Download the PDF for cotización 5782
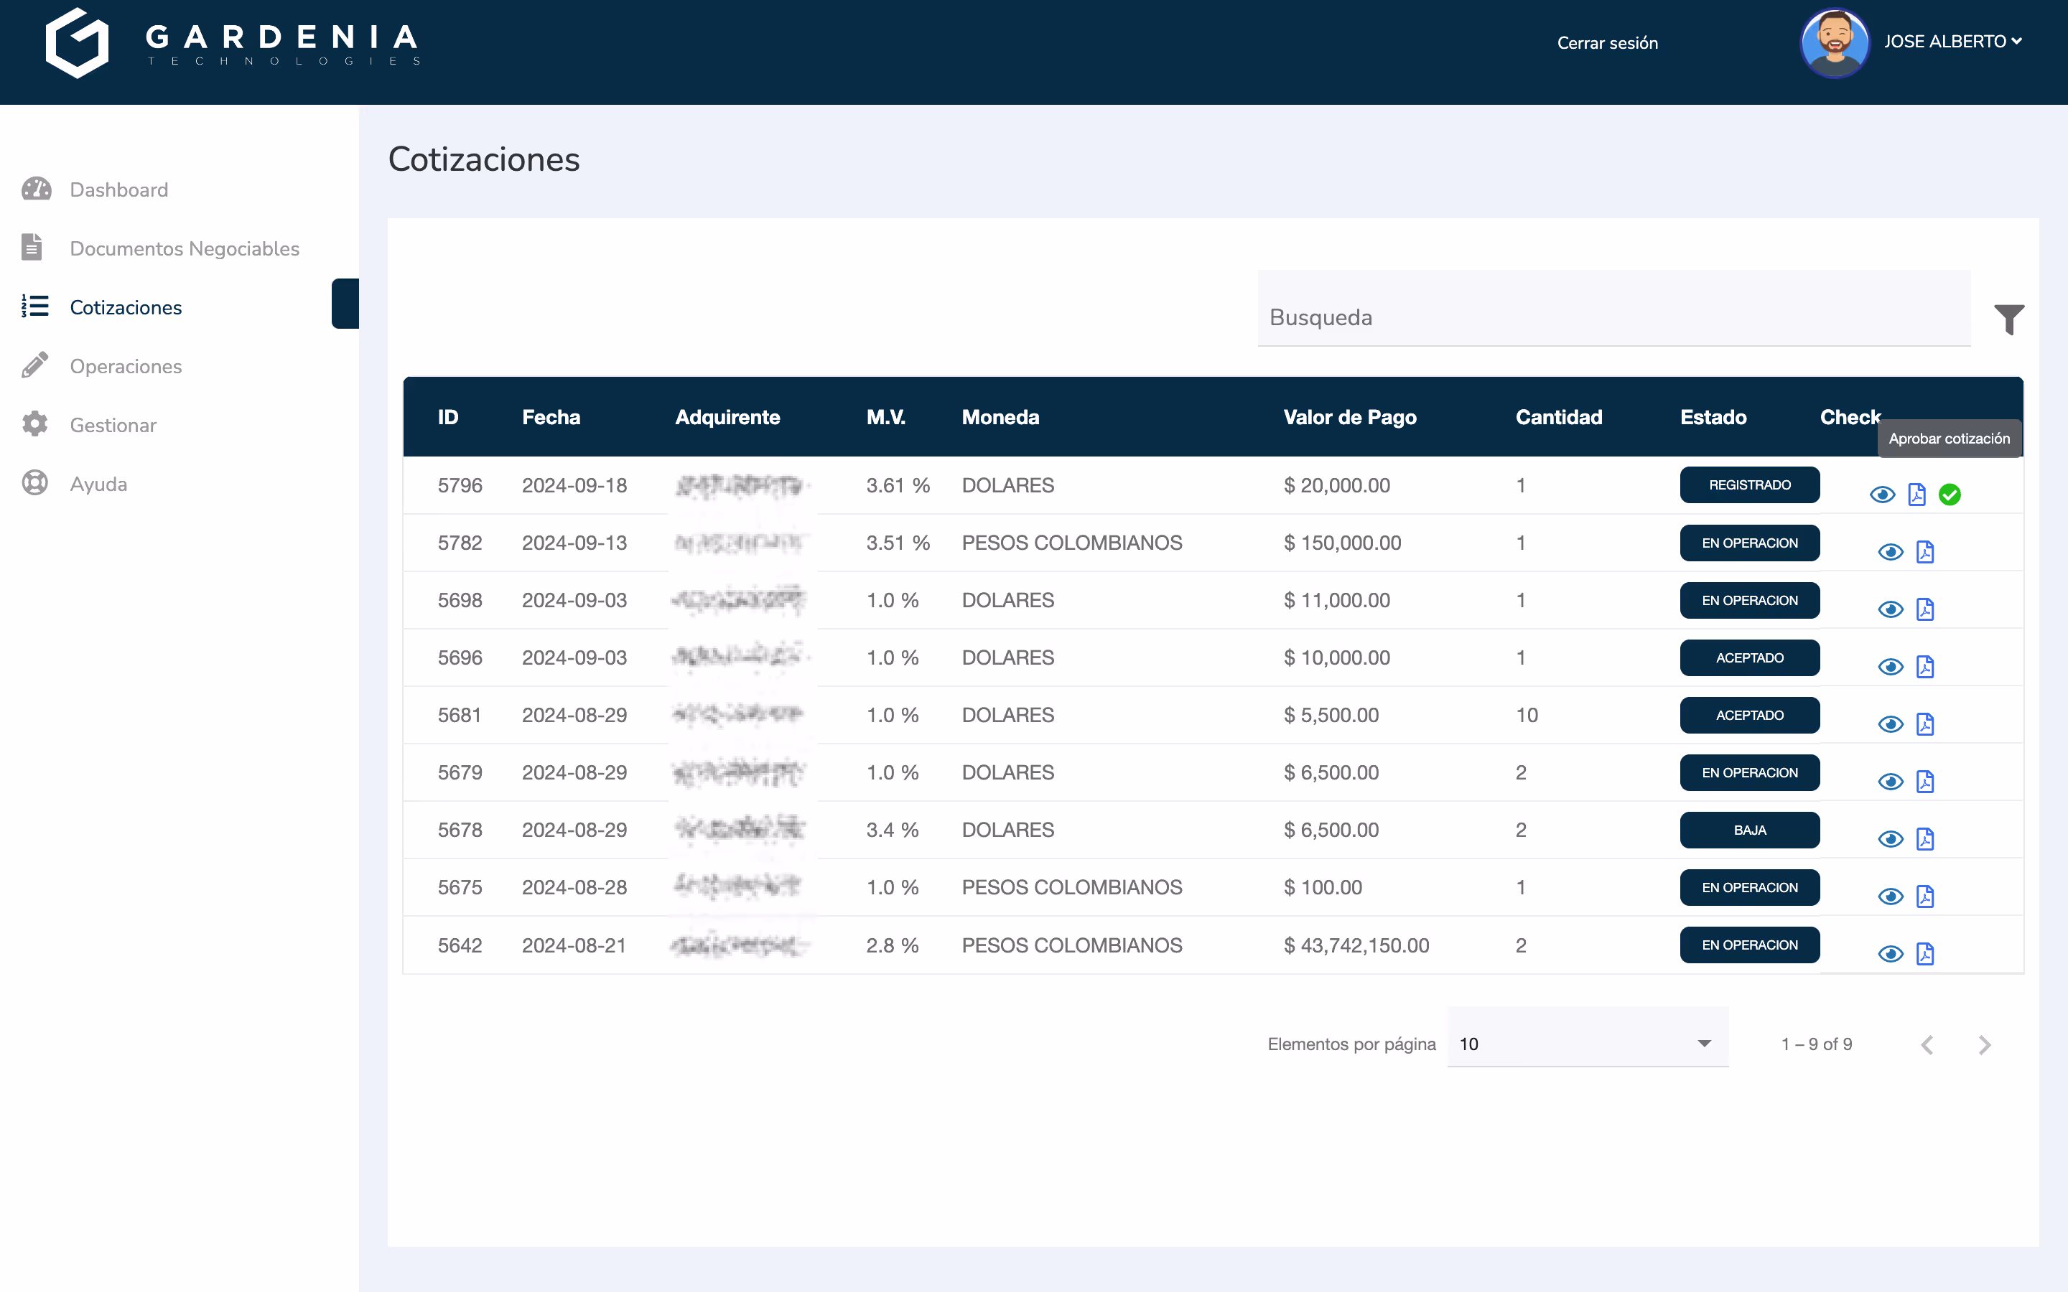Screen dimensions: 2068x1292 tap(1925, 551)
